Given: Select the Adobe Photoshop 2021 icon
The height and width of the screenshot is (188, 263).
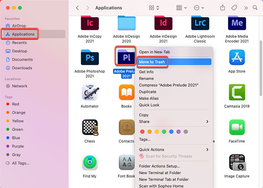Looking at the screenshot, I should pos(90,58).
